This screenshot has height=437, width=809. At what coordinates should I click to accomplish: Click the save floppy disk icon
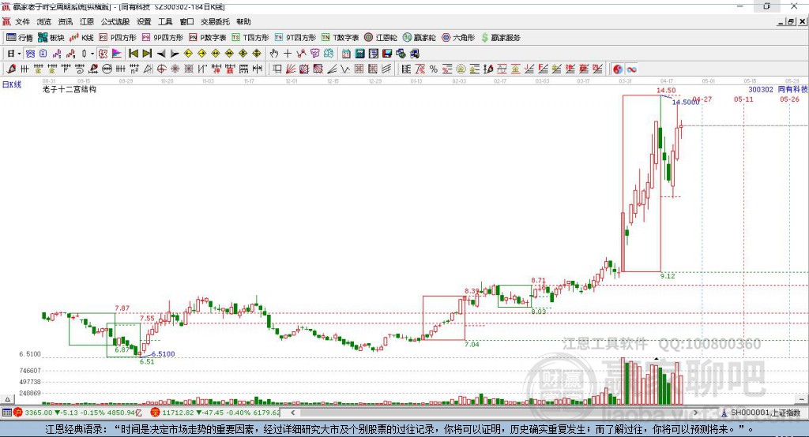pos(387,54)
